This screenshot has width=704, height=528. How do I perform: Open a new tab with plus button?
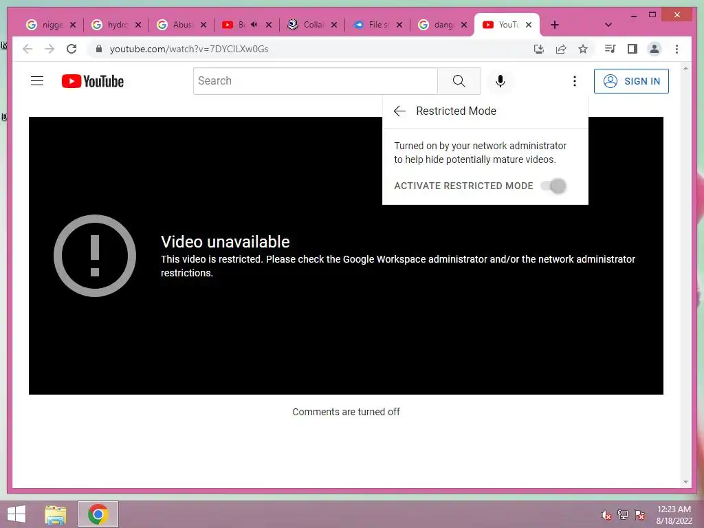point(555,25)
